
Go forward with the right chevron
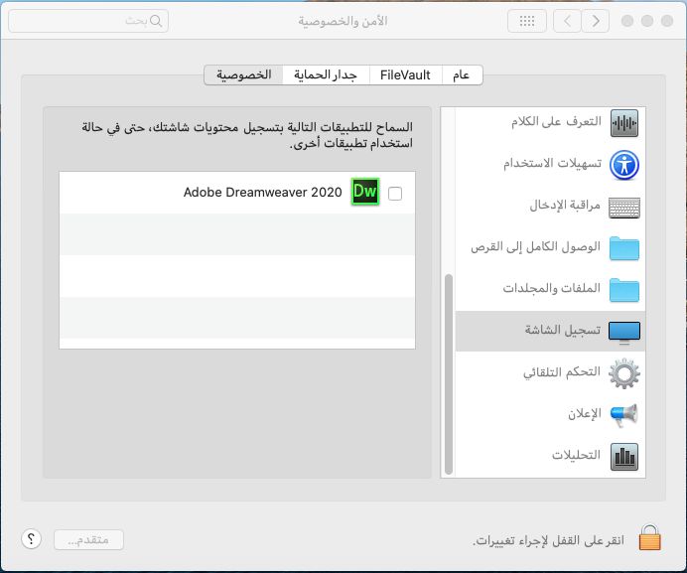596,21
